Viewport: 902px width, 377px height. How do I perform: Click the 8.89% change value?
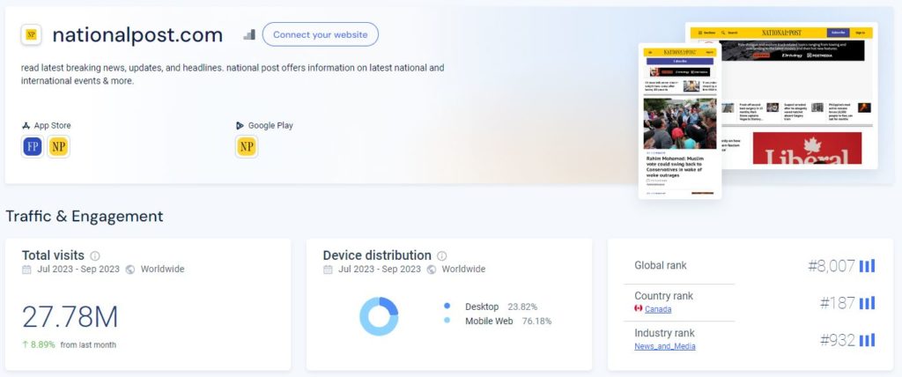pos(43,344)
